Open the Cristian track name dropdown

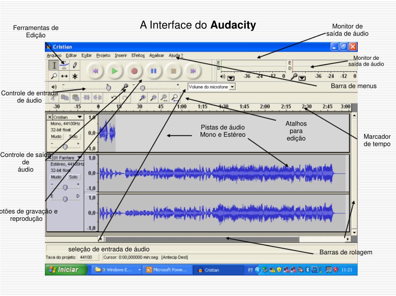coord(80,117)
